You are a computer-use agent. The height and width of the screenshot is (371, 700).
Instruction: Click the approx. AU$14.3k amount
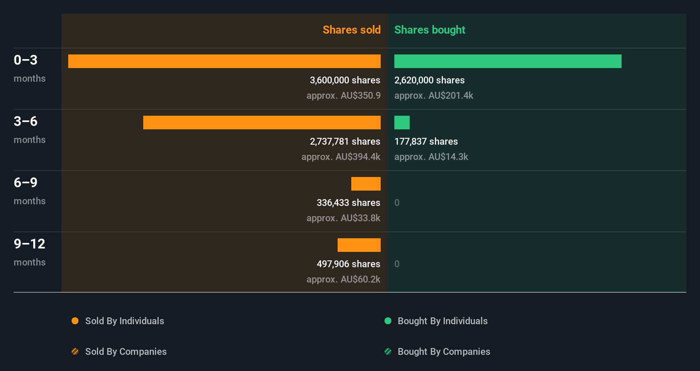tap(431, 157)
